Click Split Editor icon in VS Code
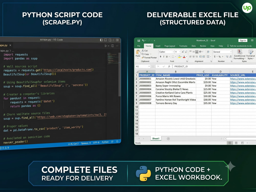 coord(112,46)
